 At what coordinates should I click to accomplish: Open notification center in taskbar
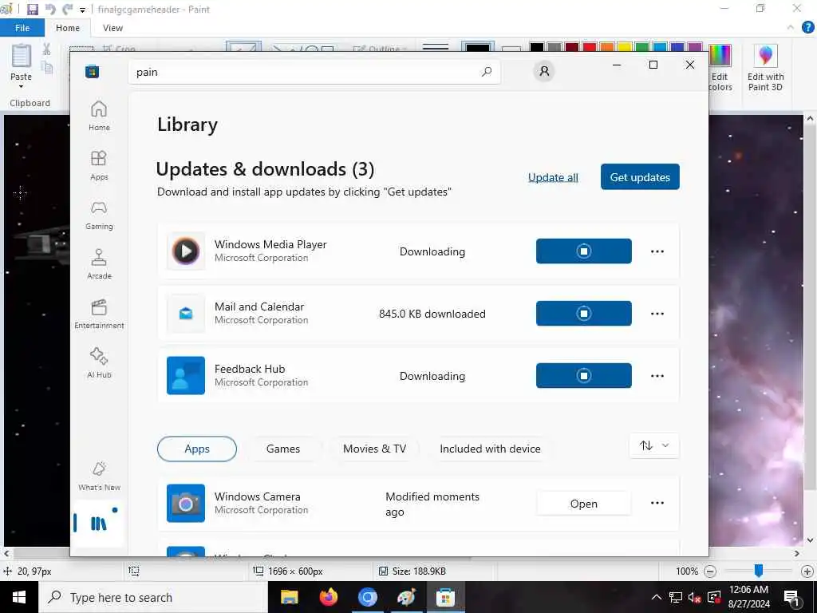[792, 597]
